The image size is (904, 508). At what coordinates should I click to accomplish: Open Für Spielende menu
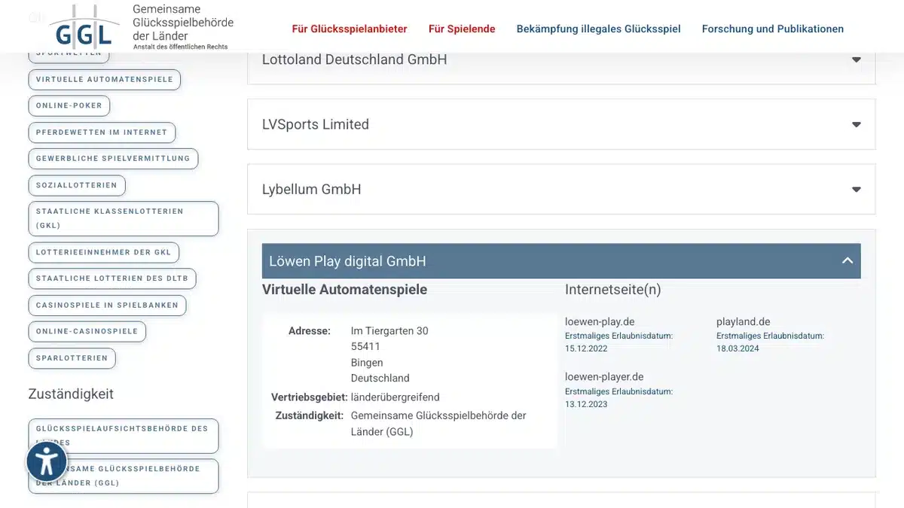pyautogui.click(x=462, y=29)
